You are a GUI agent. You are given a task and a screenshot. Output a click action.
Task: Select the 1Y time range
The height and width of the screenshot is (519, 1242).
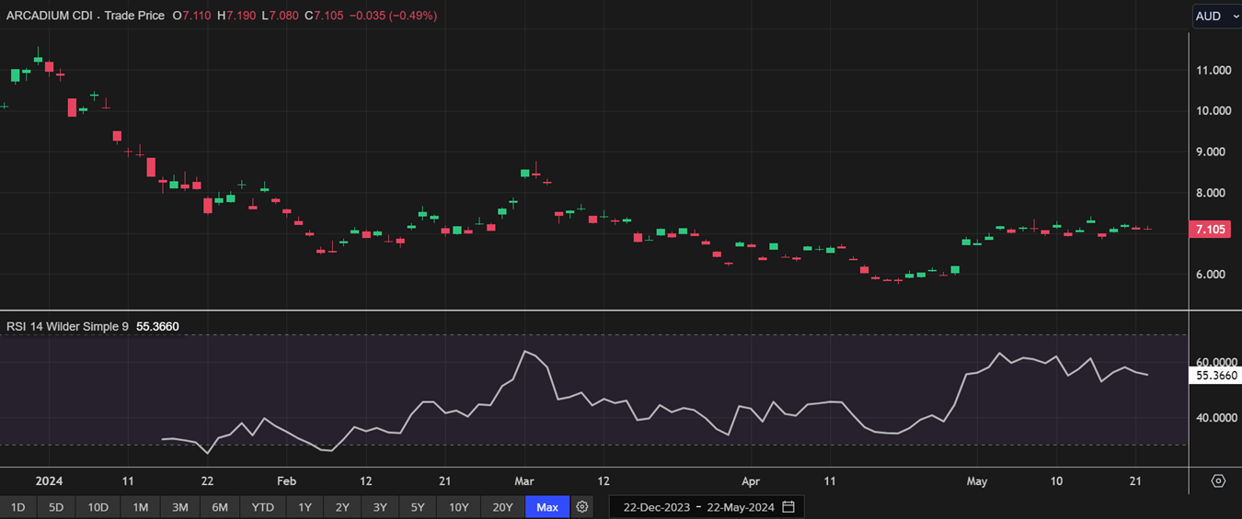point(305,507)
